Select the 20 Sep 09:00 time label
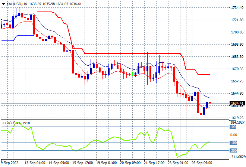246x167 pixels. [x=130, y=163]
